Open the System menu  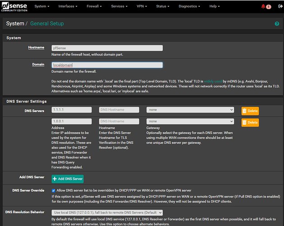coord(42,6)
